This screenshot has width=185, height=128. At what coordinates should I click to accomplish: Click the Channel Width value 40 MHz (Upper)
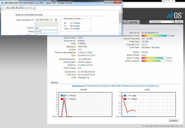(85, 62)
